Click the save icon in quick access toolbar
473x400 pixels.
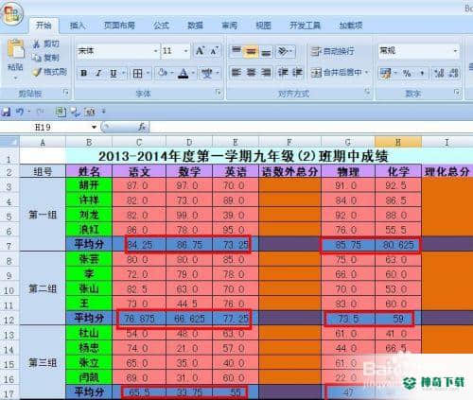click(6, 112)
